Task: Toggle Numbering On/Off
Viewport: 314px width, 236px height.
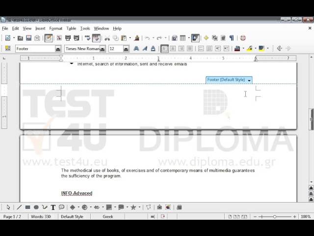Action: point(201,49)
